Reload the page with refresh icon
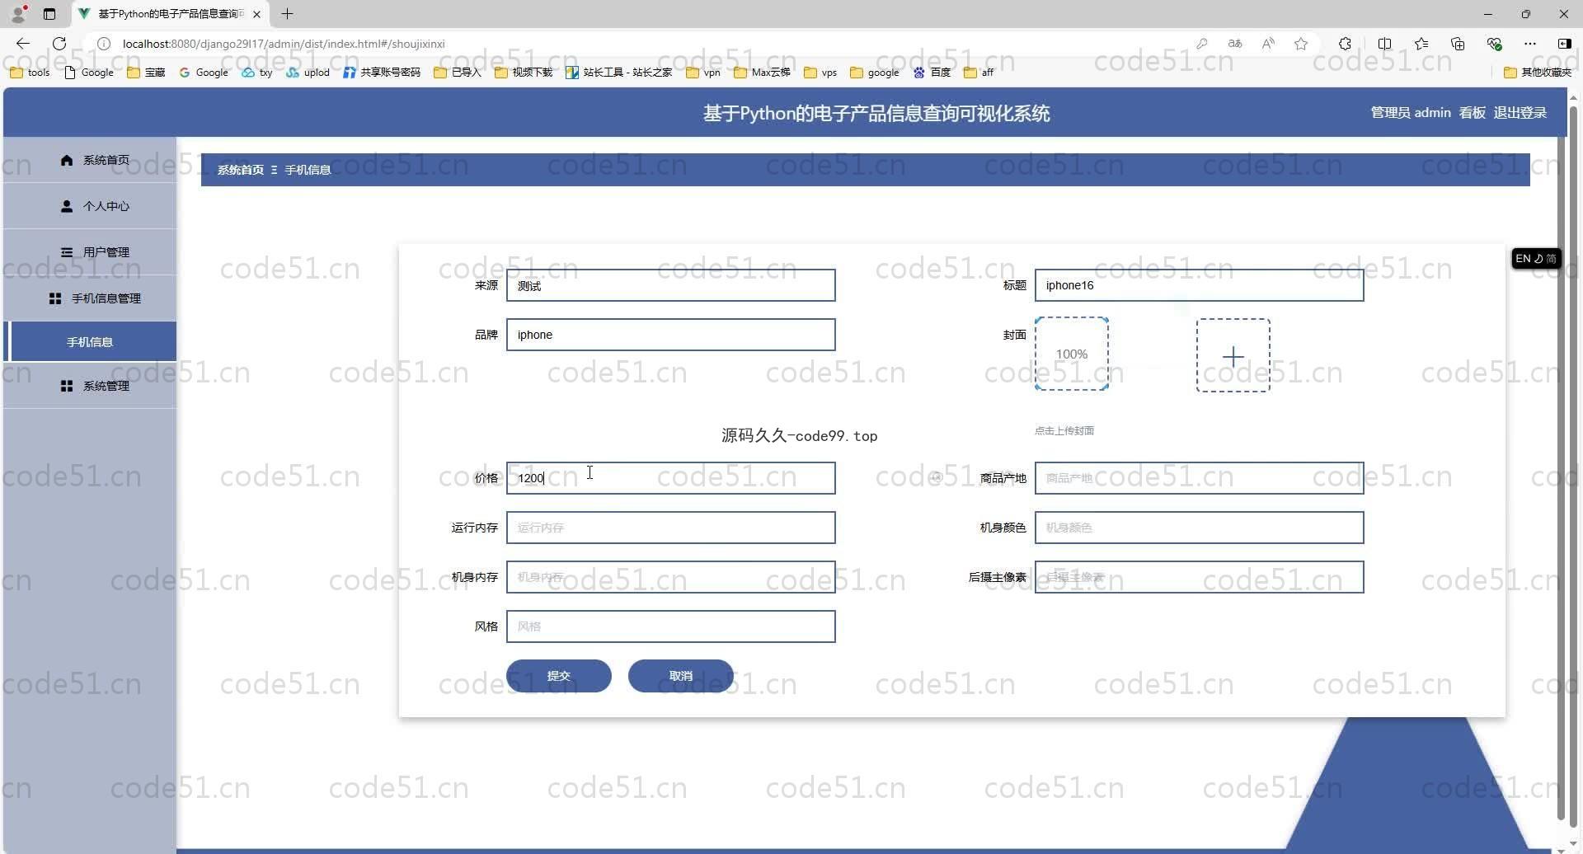The height and width of the screenshot is (854, 1583). [x=59, y=44]
